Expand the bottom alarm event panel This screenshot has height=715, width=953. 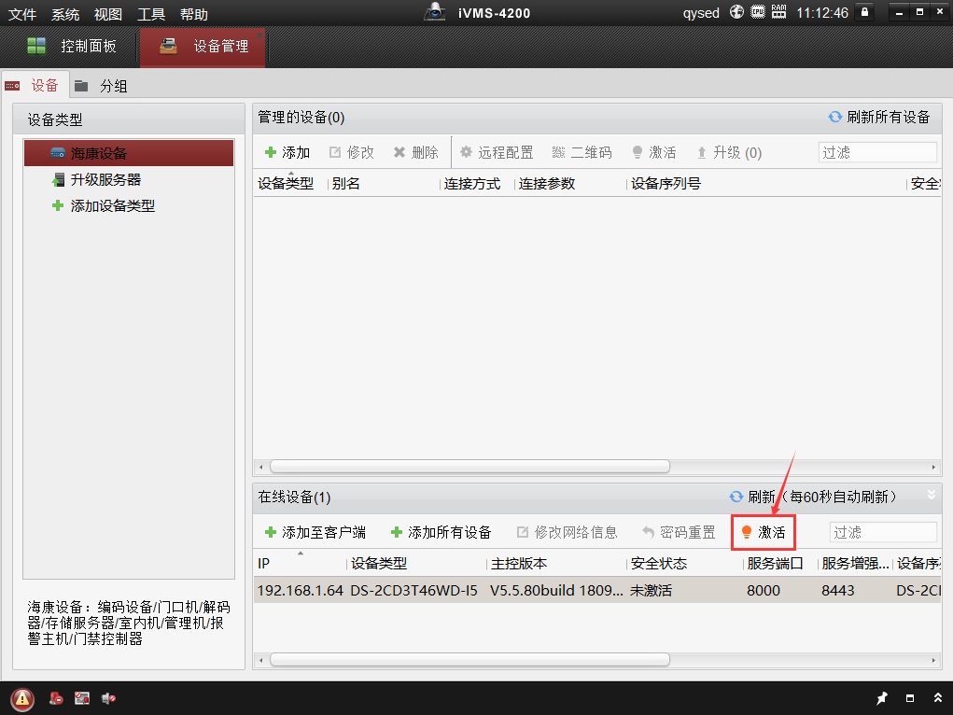tap(937, 698)
